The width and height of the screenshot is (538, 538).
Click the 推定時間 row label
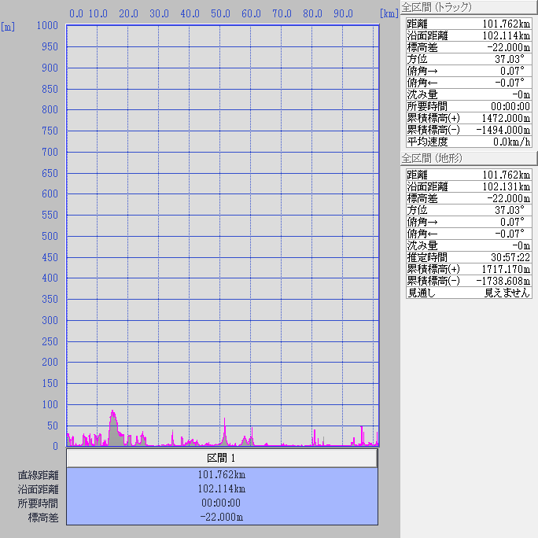coord(427,257)
